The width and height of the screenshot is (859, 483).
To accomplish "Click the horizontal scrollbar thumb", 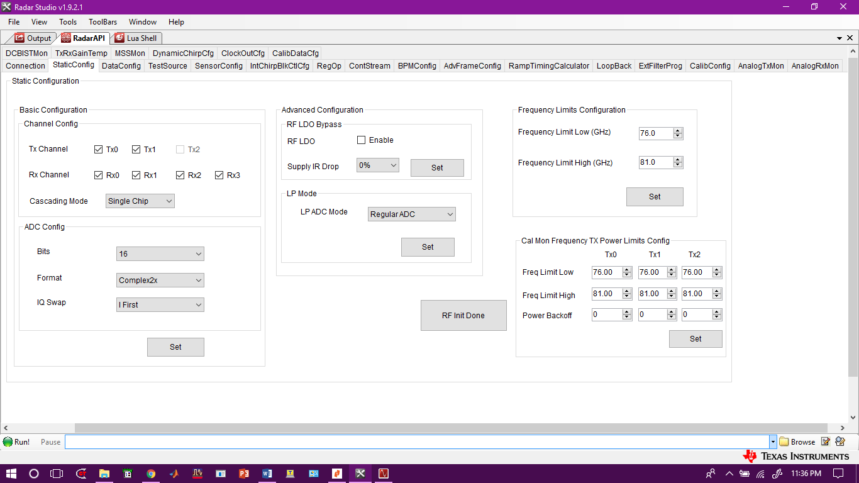I will pos(450,428).
